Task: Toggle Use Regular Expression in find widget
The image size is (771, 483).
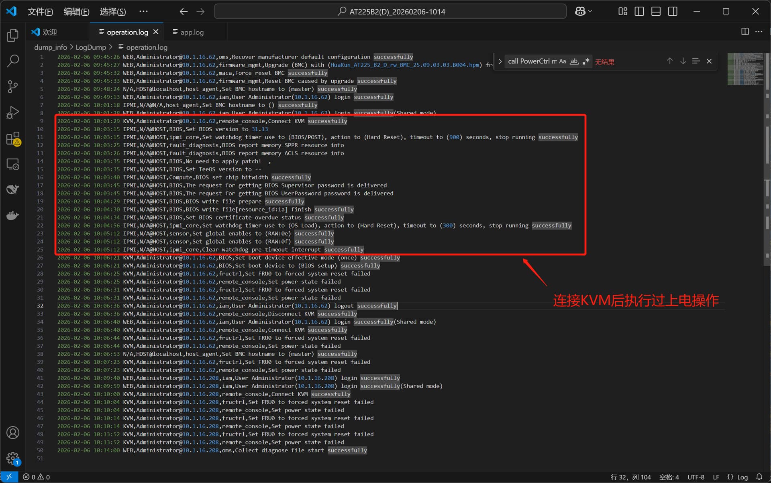Action: (586, 61)
